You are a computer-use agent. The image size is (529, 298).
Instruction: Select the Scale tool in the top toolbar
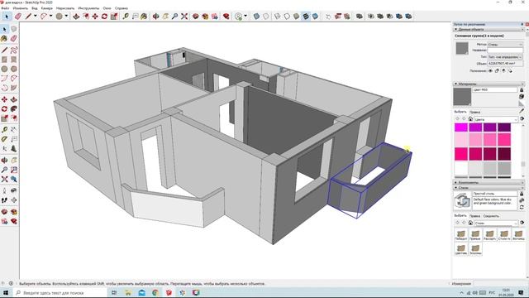[x=114, y=17]
